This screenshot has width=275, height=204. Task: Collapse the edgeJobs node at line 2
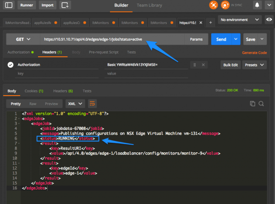(x=19, y=118)
